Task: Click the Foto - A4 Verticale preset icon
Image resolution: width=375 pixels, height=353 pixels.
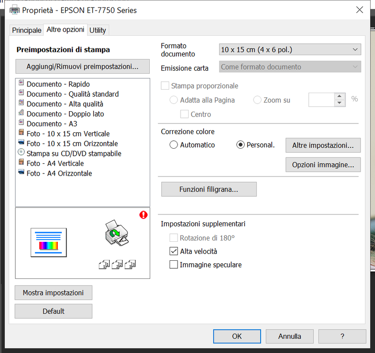Action: [21, 162]
